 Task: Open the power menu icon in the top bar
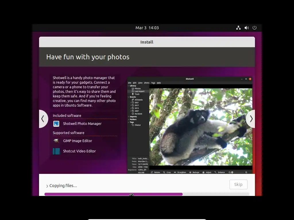[254, 28]
